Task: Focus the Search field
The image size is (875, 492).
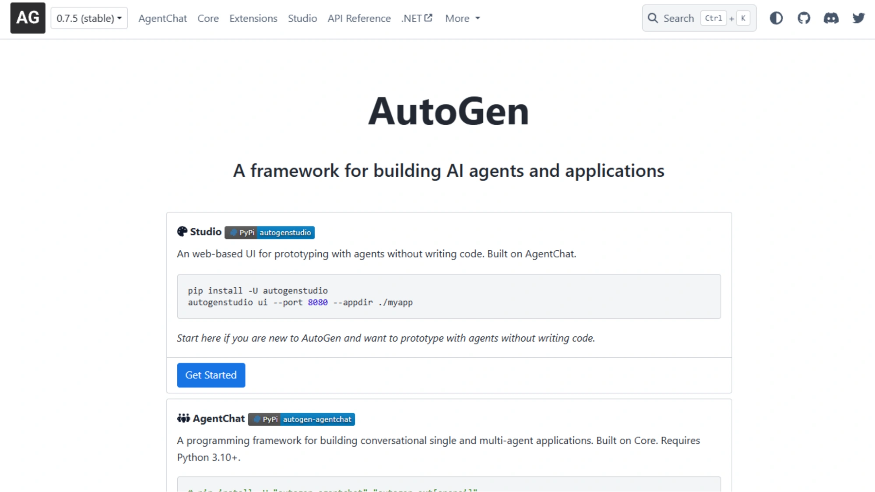Action: (699, 18)
